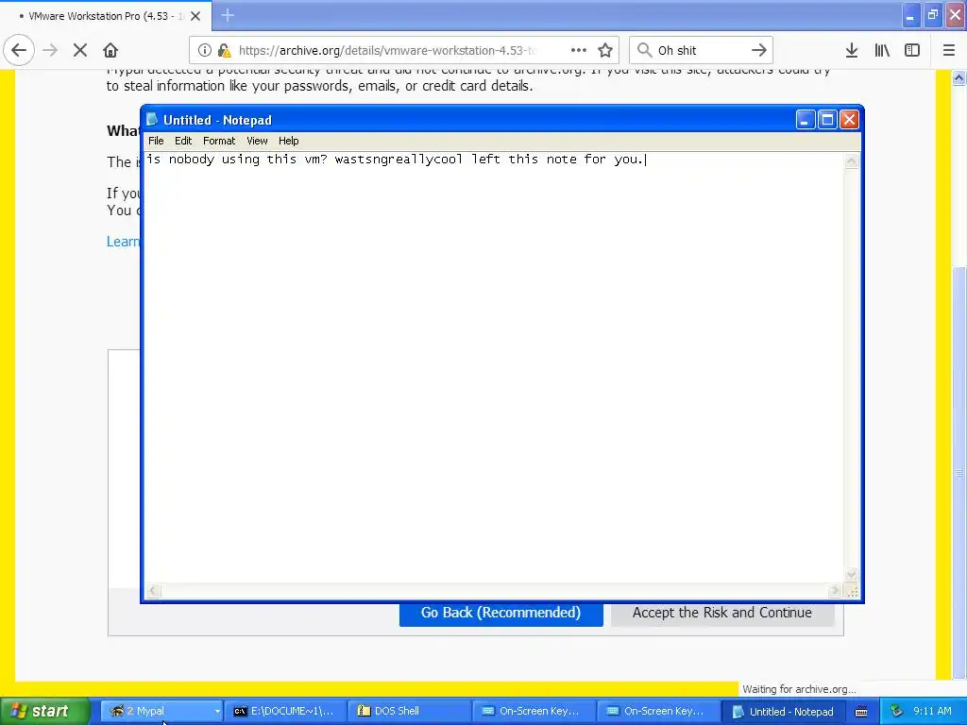Minimize the Mypal browser window
The image size is (967, 725).
click(910, 15)
